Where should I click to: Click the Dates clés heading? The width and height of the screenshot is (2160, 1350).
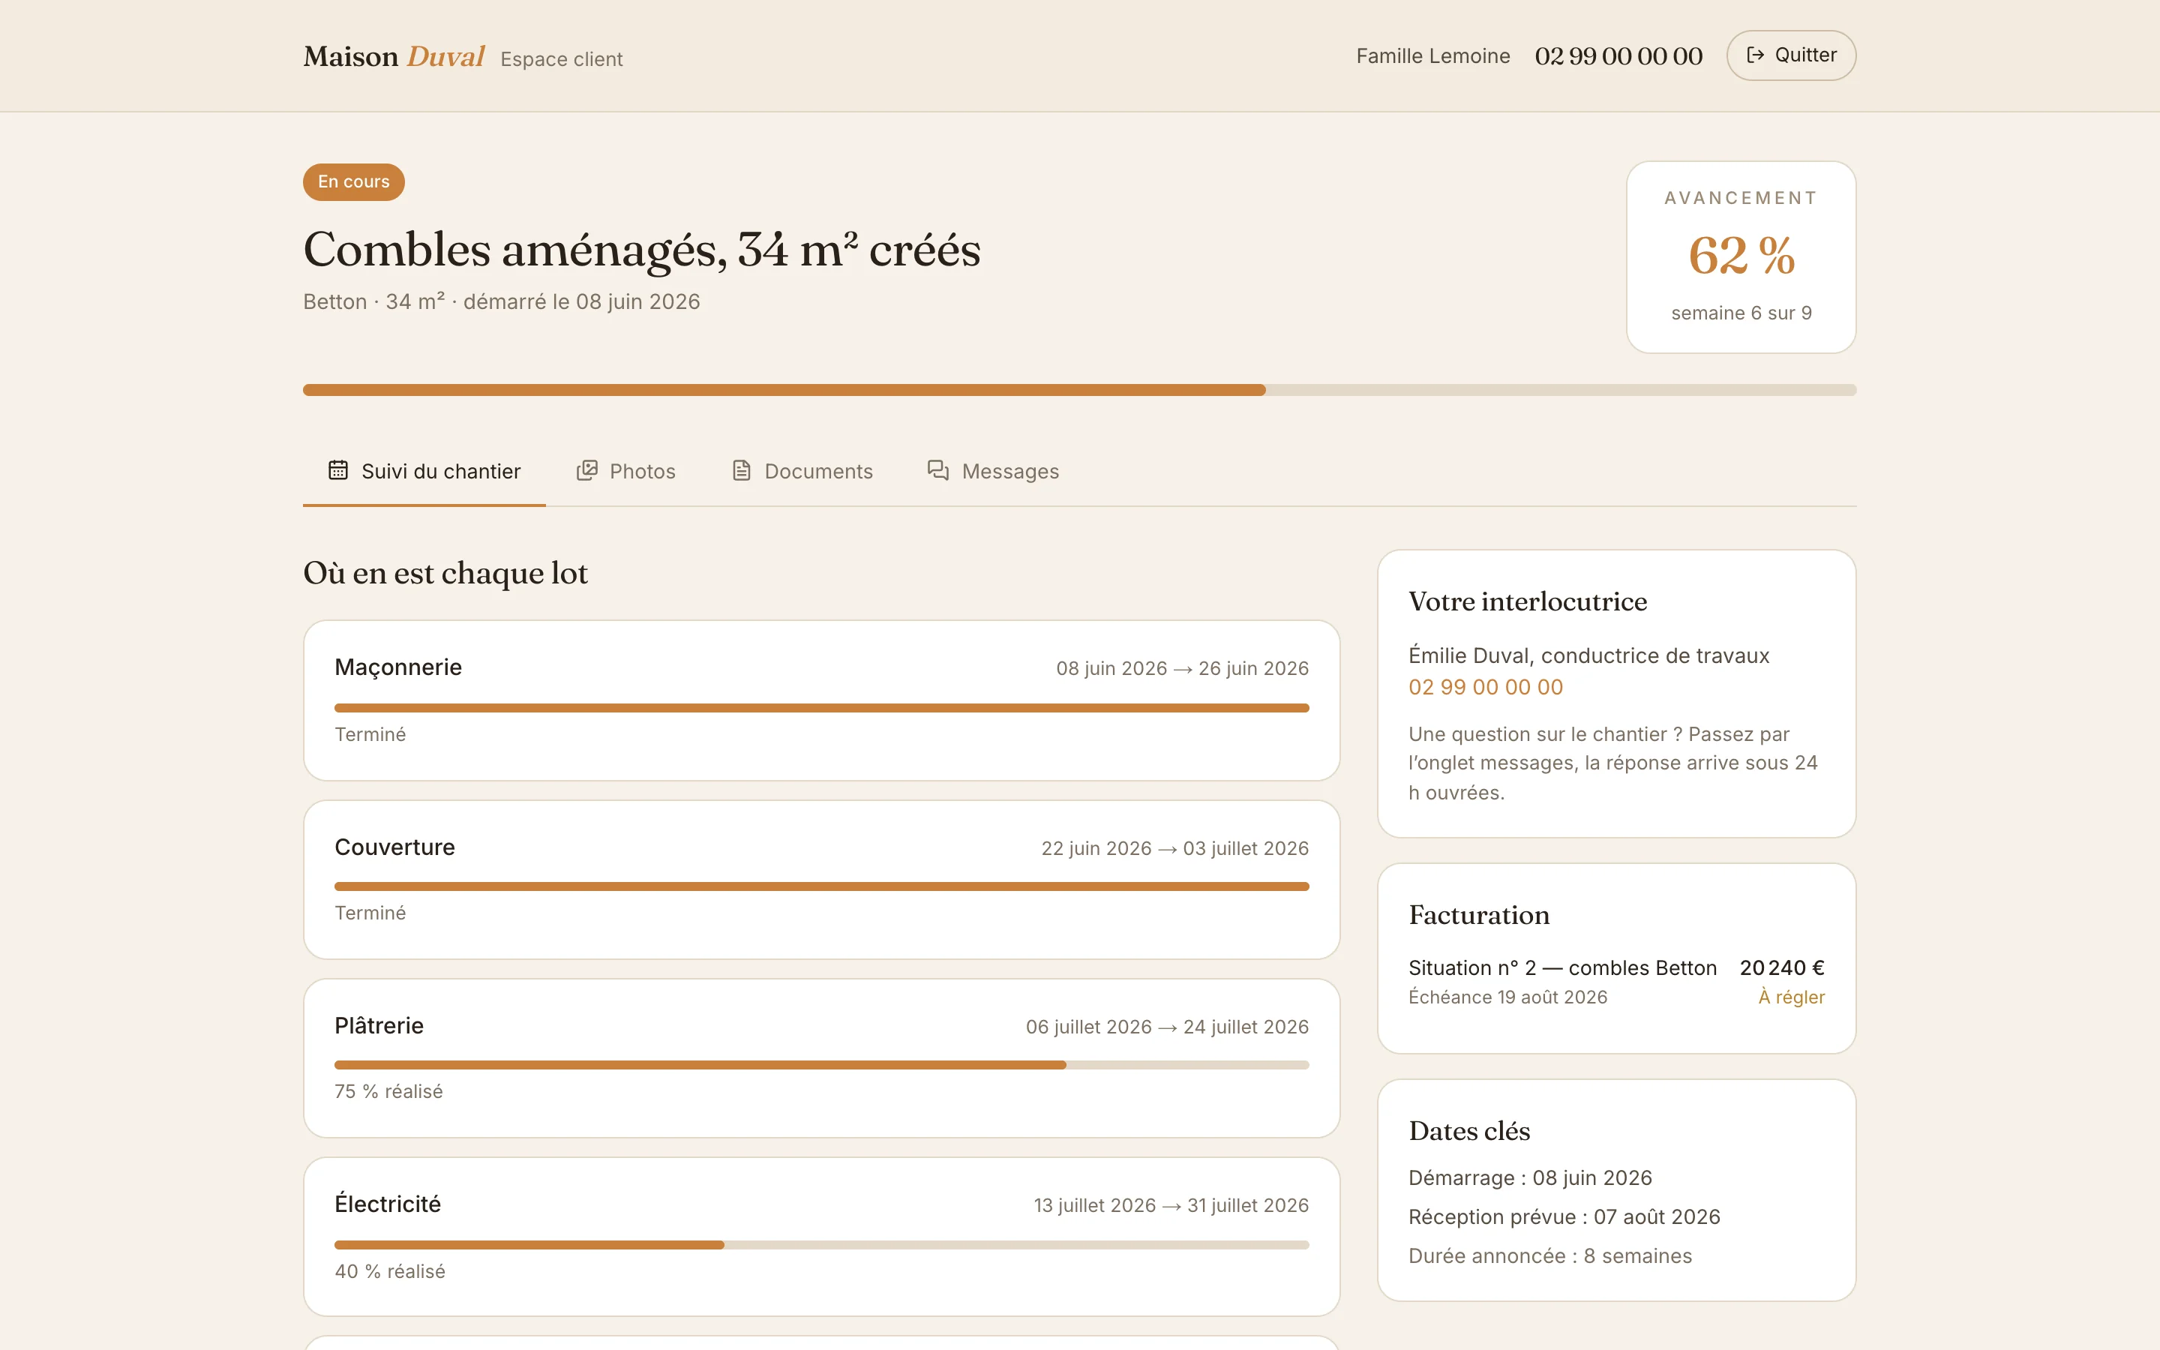[x=1469, y=1131]
